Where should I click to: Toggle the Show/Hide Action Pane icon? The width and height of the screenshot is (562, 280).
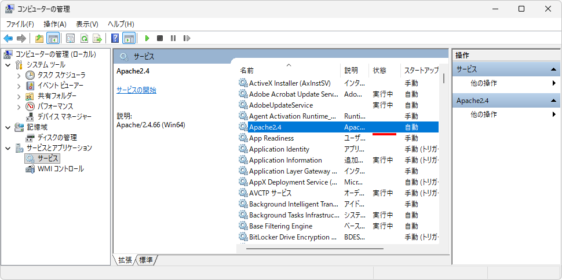pos(129,38)
